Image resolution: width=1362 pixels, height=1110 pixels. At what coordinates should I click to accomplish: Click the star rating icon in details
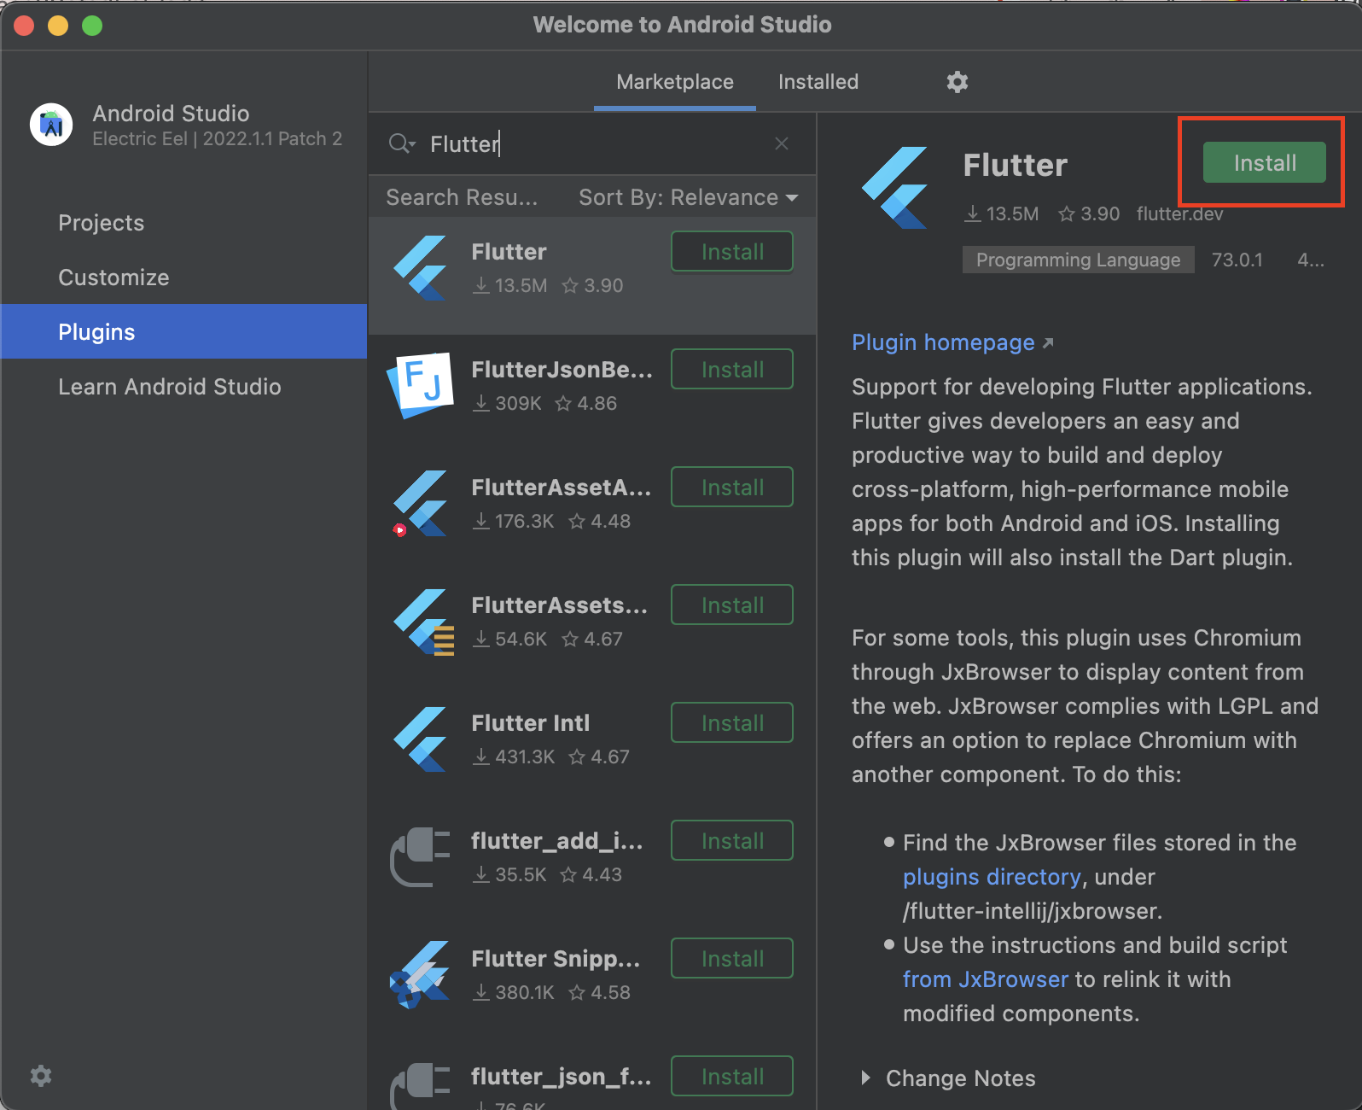(x=1066, y=214)
